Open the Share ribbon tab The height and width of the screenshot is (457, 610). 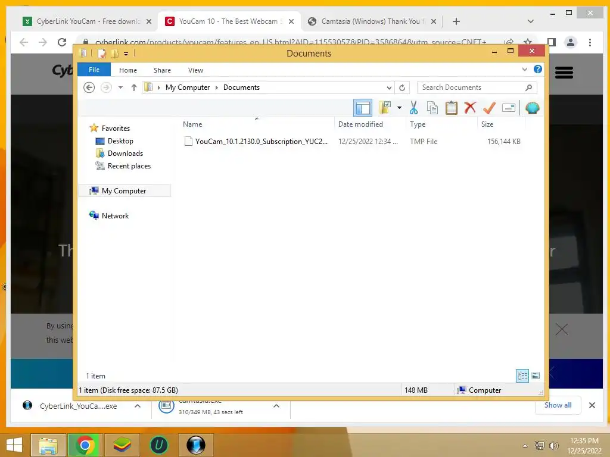tap(162, 70)
